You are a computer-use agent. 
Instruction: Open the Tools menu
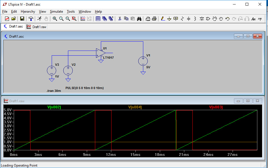(71, 12)
